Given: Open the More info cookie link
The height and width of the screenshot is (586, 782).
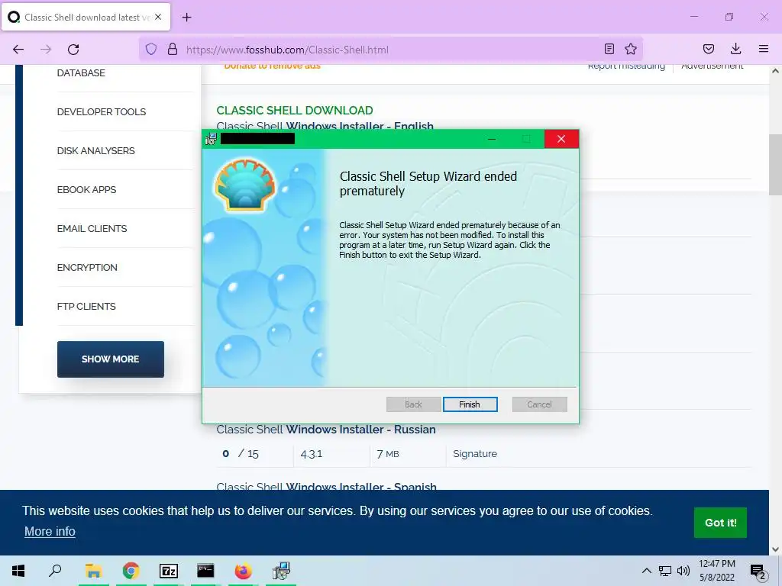Looking at the screenshot, I should click(x=50, y=531).
